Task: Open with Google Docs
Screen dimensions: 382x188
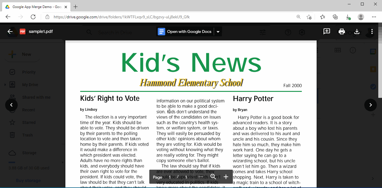Action: pos(185,31)
